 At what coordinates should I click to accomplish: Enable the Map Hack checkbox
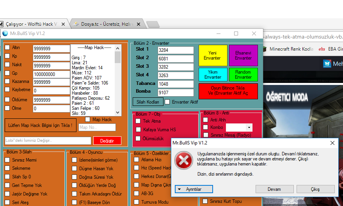click(x=87, y=120)
